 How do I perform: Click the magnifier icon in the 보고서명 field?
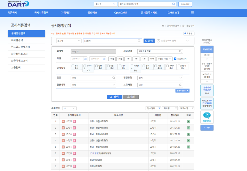click(x=180, y=85)
